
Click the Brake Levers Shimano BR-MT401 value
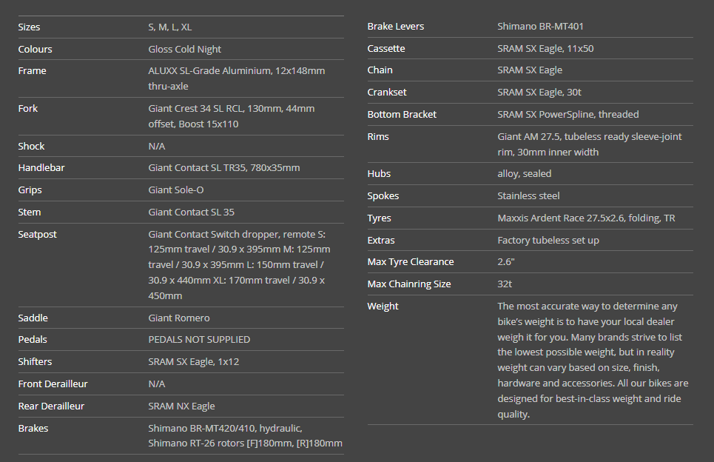541,27
